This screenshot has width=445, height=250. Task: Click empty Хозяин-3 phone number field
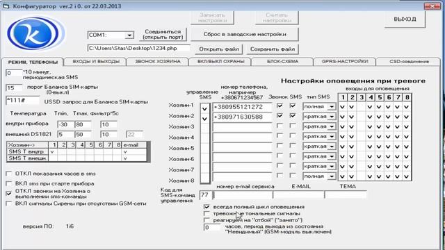point(242,127)
